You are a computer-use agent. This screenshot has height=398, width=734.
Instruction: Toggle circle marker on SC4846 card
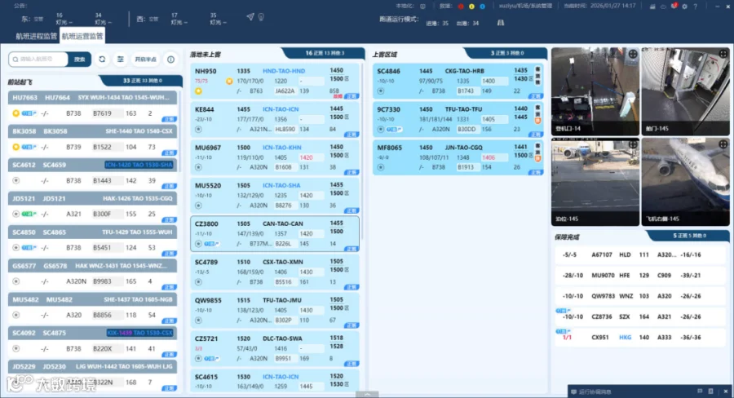pos(381,91)
